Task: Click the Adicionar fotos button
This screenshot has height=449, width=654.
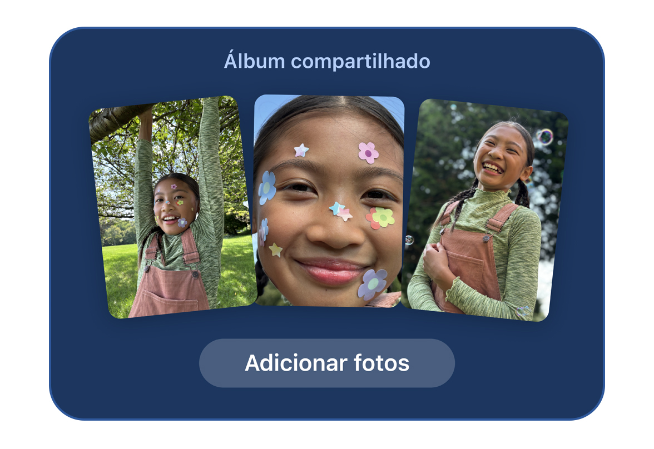Action: click(x=326, y=363)
